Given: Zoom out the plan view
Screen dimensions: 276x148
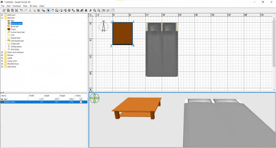Looking at the screenshot, I should pos(99,11).
